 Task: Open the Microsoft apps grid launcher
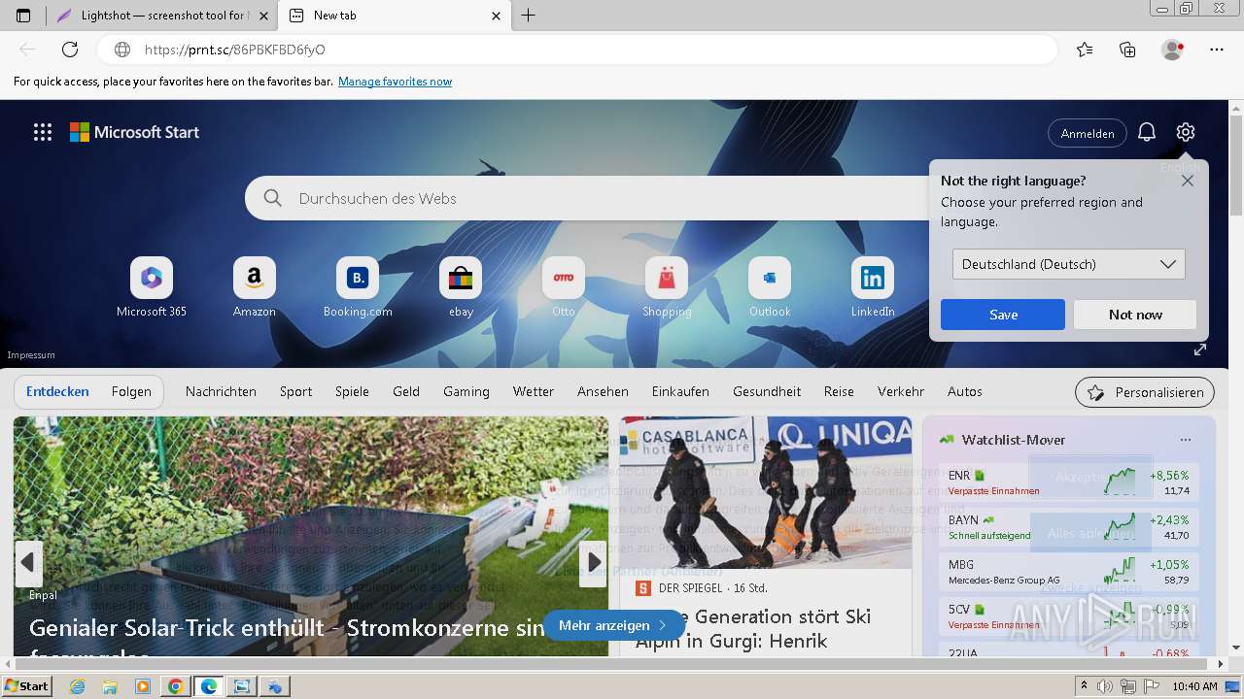[x=43, y=132]
